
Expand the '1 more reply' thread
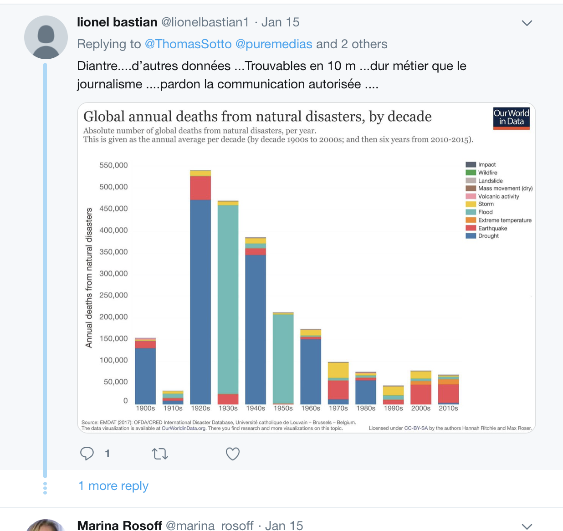(x=113, y=486)
